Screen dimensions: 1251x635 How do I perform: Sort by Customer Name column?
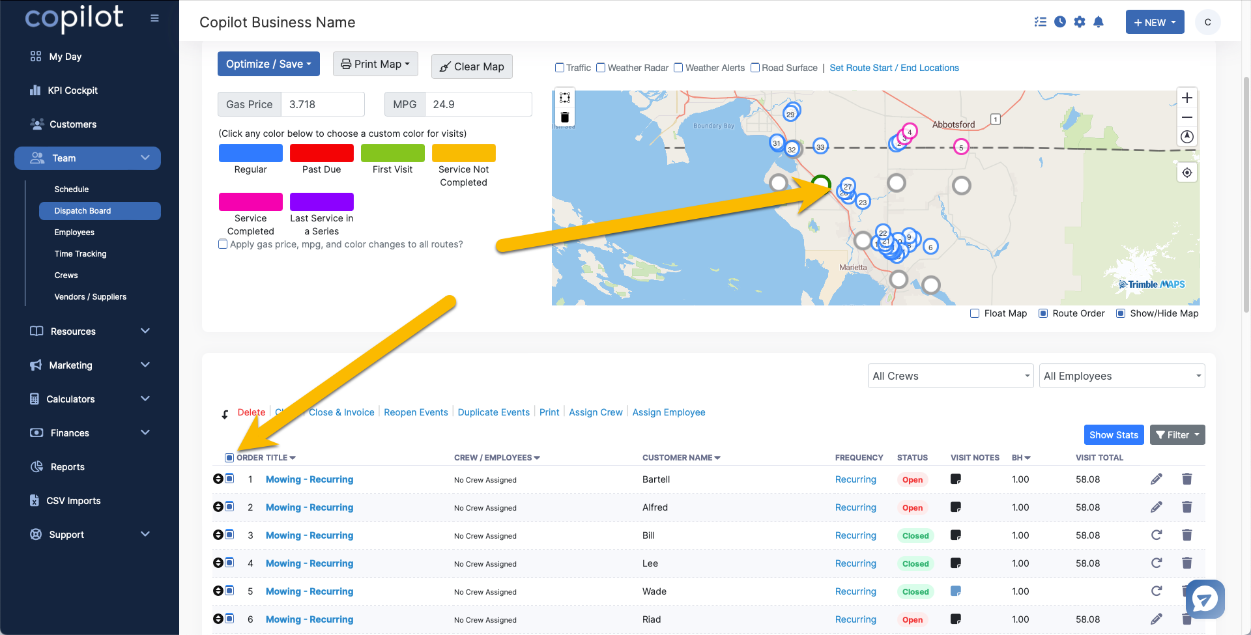[x=682, y=458]
